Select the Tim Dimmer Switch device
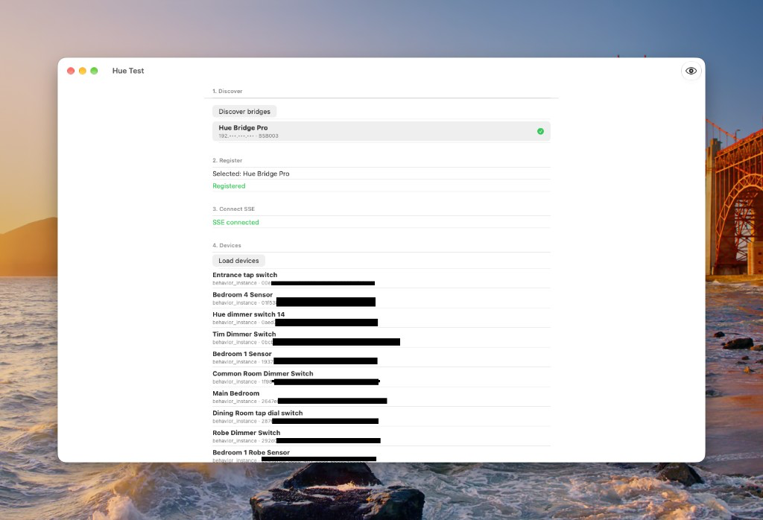This screenshot has height=520, width=763. point(381,337)
